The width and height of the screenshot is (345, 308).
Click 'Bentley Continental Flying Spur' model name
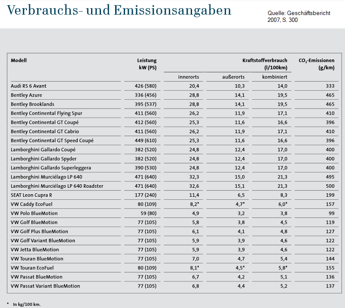(46, 113)
